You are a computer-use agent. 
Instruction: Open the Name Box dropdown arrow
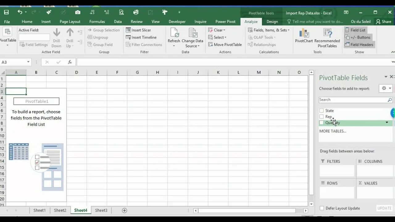point(28,62)
